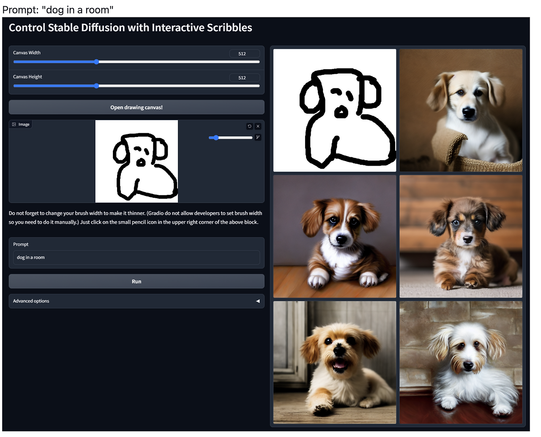
Task: Click the Canvas Height value field
Action: click(x=245, y=78)
